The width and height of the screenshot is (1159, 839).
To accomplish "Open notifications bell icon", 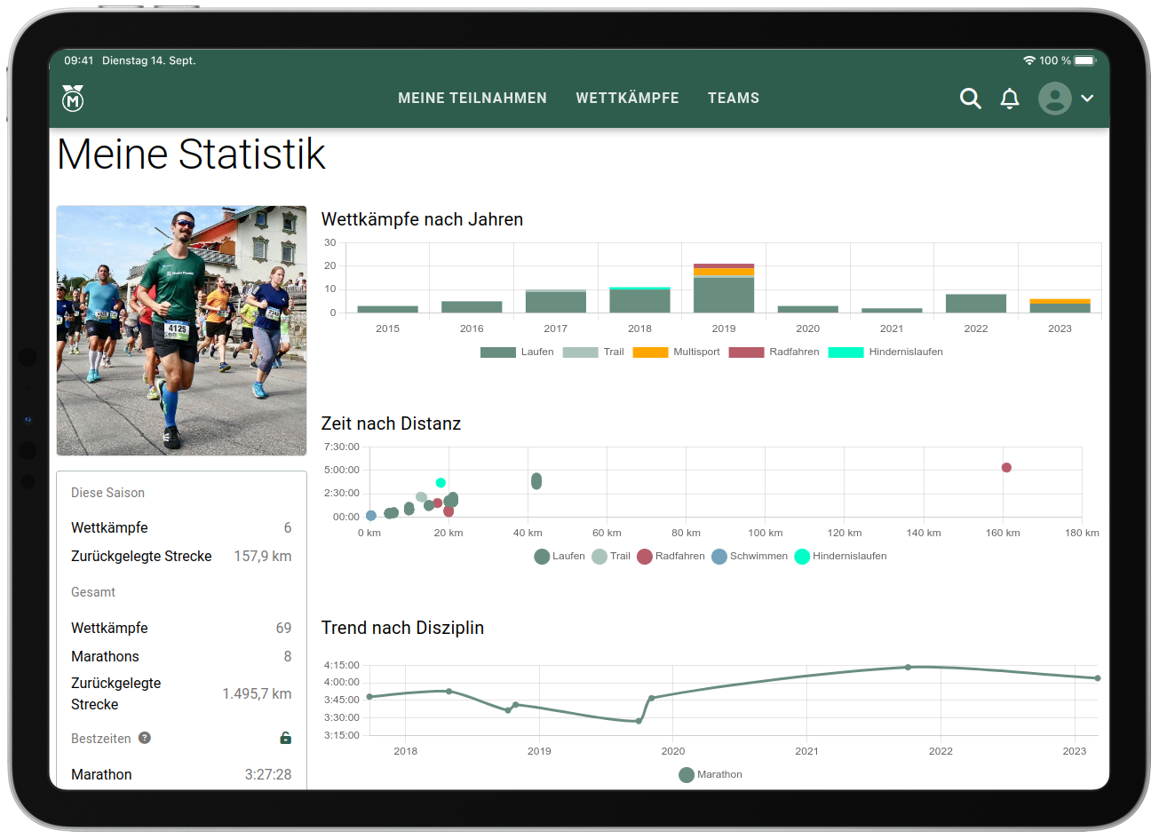I will pyautogui.click(x=1010, y=99).
